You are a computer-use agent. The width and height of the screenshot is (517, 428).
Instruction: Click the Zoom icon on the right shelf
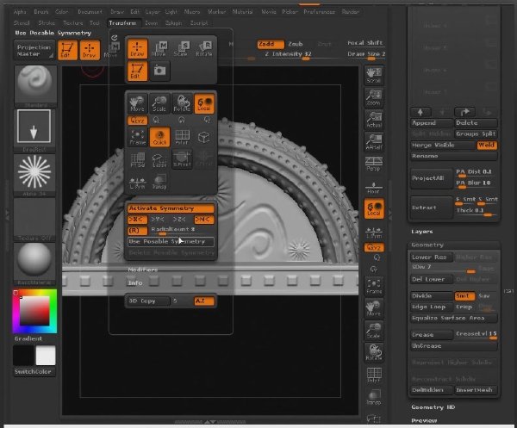pos(374,98)
